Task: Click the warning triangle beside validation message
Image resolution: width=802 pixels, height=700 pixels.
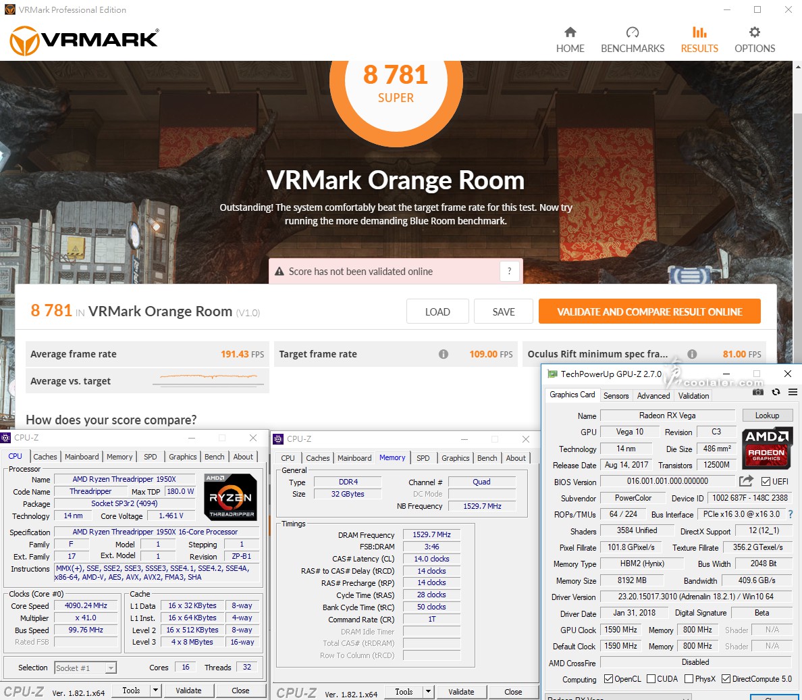Action: coord(279,272)
